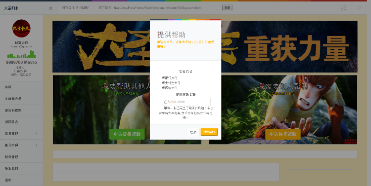Open 财务管理 in the sidebar

pos(21,157)
